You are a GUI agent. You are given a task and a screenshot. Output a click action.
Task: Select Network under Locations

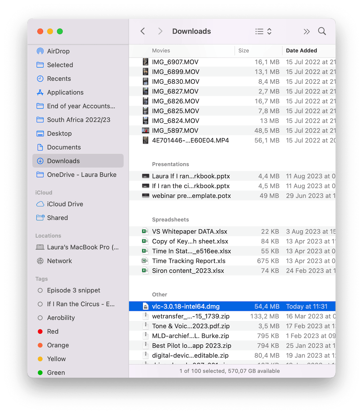pyautogui.click(x=60, y=261)
